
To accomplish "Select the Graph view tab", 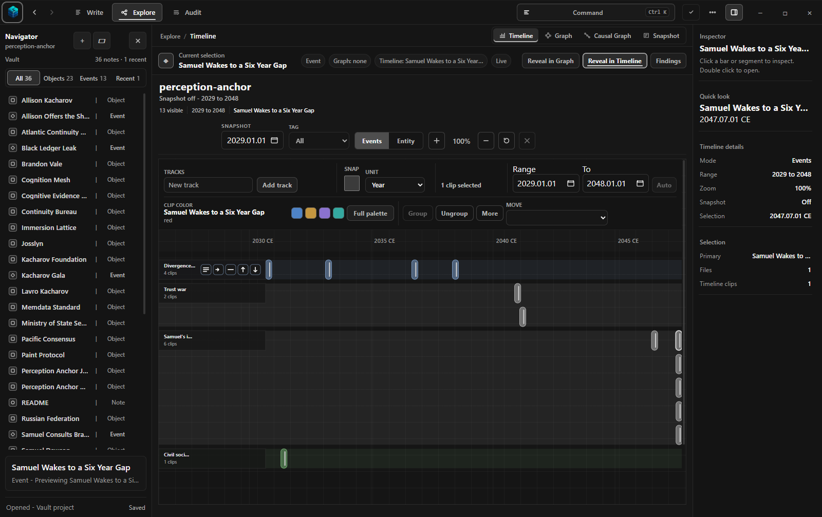I will pos(558,35).
